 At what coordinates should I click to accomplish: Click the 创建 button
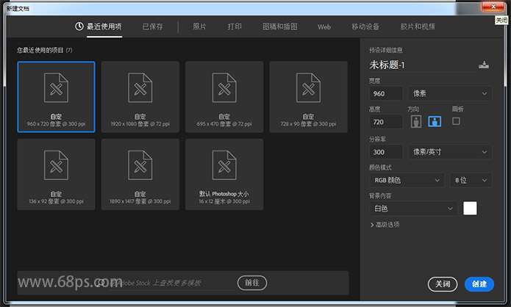(x=479, y=283)
